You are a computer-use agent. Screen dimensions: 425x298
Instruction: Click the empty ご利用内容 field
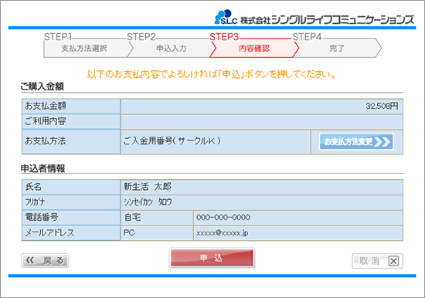pyautogui.click(x=261, y=121)
